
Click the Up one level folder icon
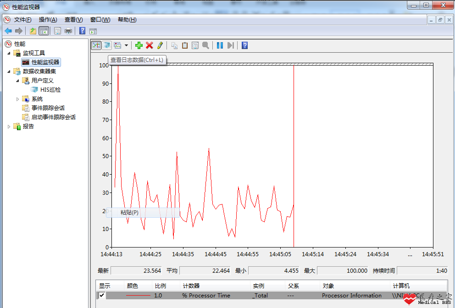tap(33, 31)
